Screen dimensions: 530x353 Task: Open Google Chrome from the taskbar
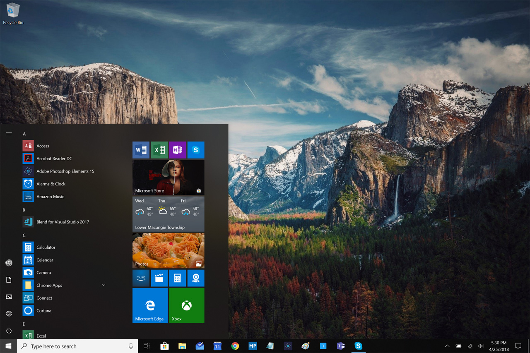click(235, 346)
